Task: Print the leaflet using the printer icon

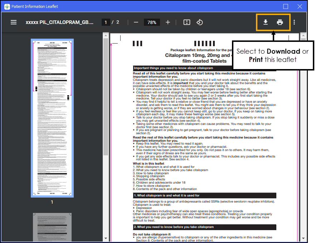Action: [x=280, y=22]
